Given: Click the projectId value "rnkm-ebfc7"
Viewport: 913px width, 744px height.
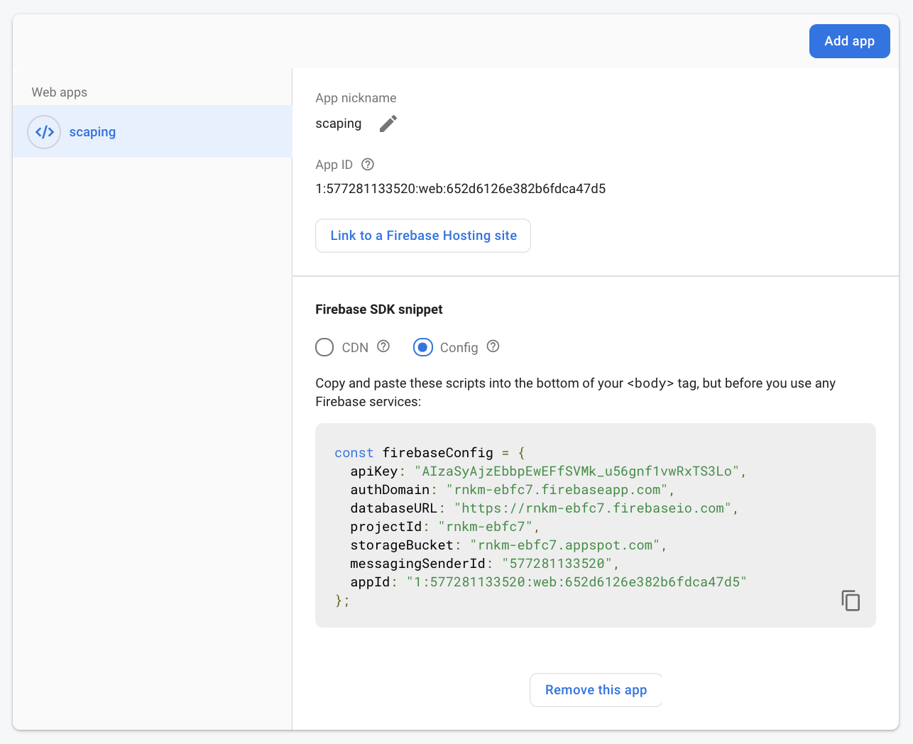Looking at the screenshot, I should tap(486, 527).
